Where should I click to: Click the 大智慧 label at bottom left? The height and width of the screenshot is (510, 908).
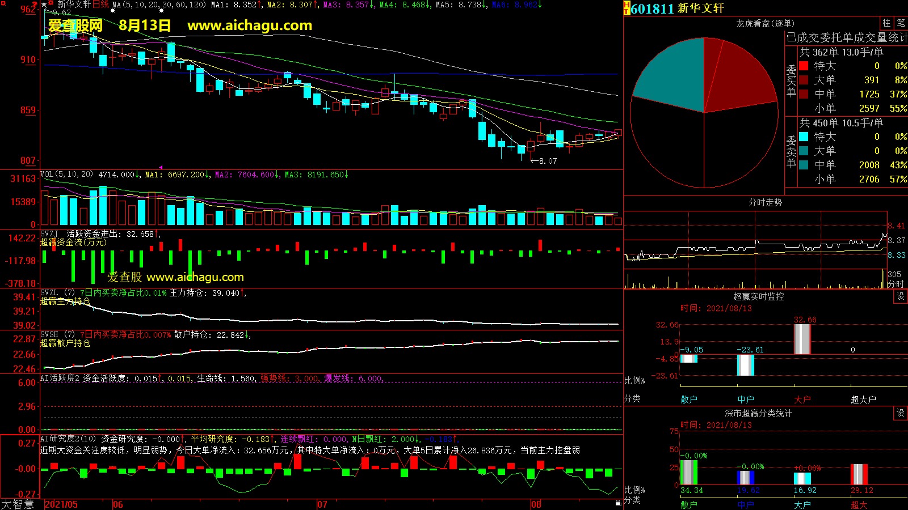coord(18,504)
